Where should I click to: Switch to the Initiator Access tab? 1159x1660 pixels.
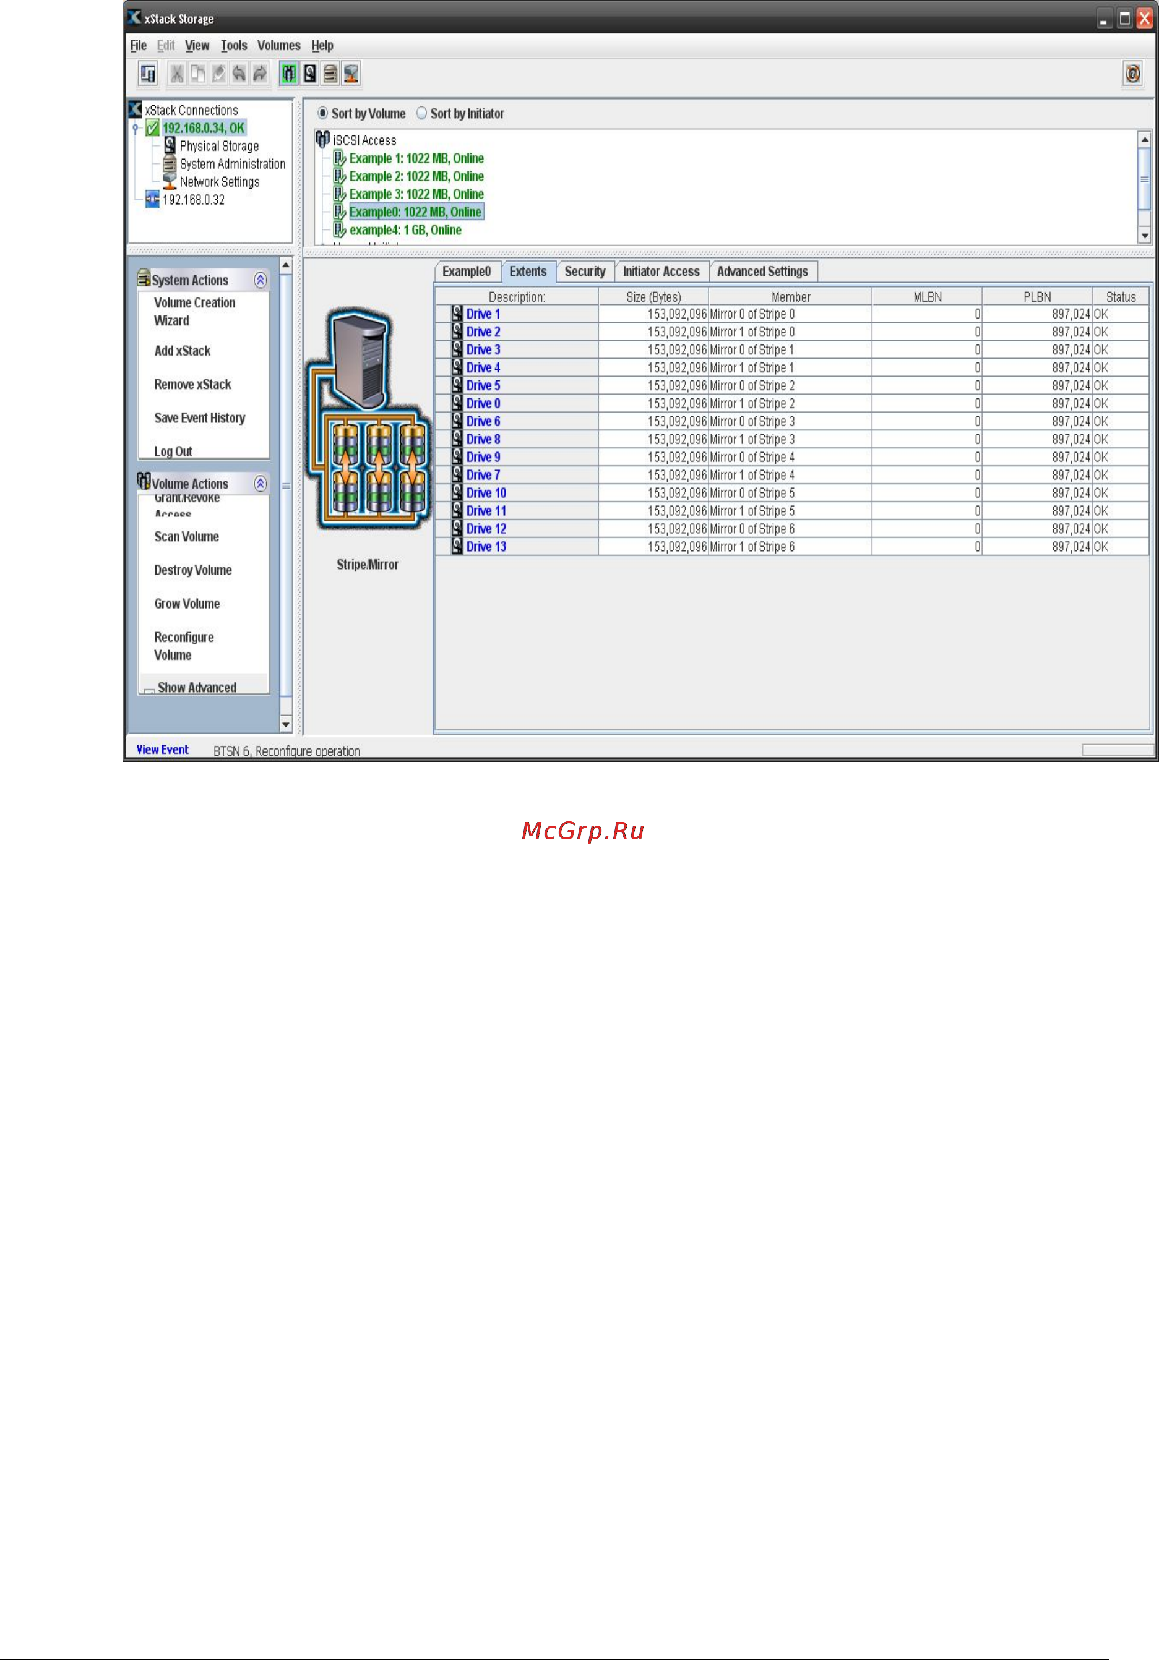[661, 272]
